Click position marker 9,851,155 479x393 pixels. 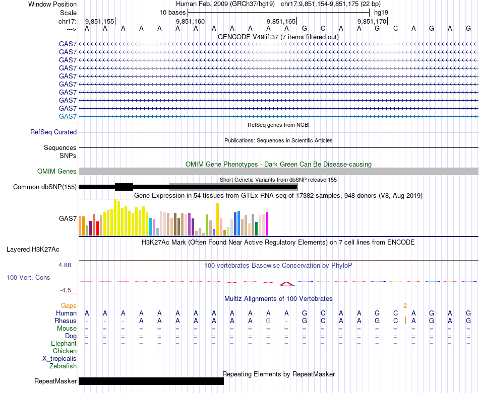point(100,21)
